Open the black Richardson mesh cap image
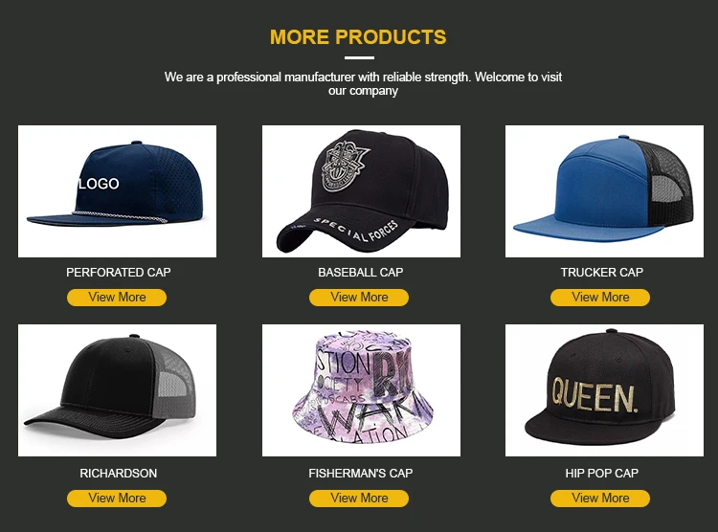 point(117,390)
